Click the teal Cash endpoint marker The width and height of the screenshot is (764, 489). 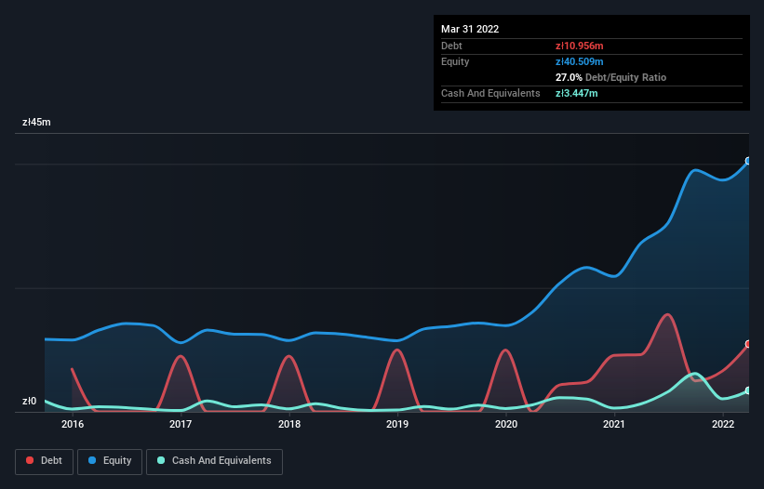(x=748, y=390)
